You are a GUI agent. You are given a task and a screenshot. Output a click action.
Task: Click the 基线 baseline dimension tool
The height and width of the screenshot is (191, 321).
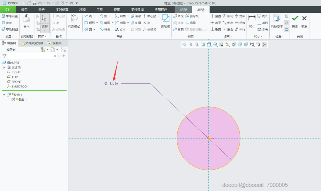pyautogui.click(x=263, y=23)
